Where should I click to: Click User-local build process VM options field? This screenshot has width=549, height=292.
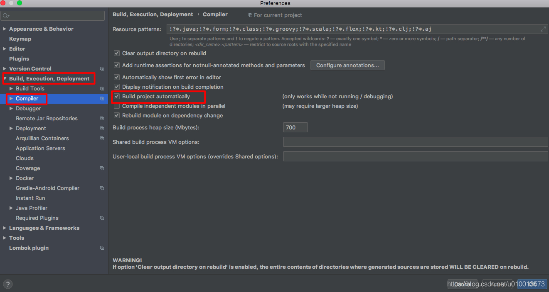point(416,156)
